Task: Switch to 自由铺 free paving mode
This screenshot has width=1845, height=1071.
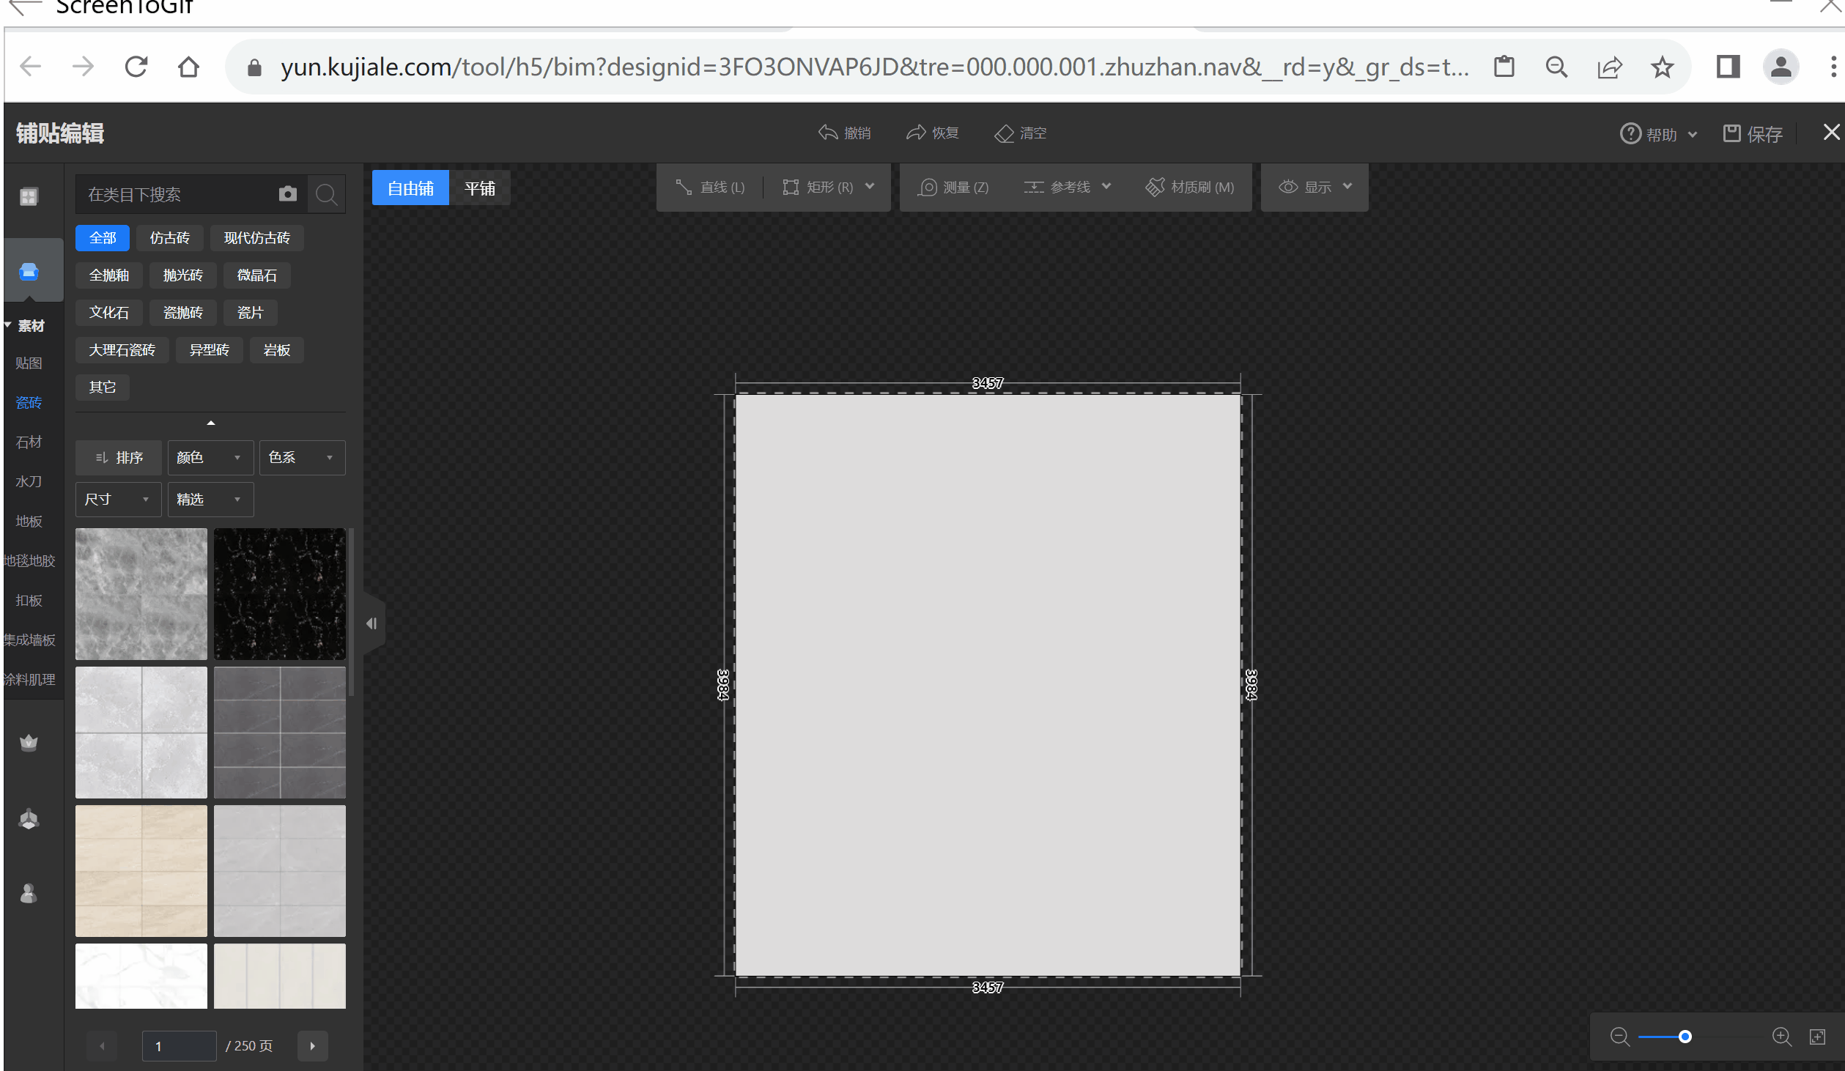Action: click(410, 188)
